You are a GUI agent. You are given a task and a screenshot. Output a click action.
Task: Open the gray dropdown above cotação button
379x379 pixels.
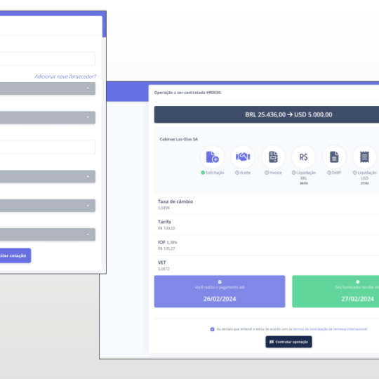[x=48, y=234]
